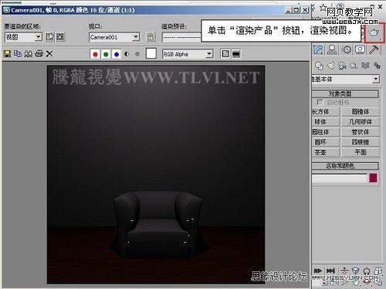Click the edit region icon beside 视图 dropdown
386x289 pixels.
click(50, 37)
